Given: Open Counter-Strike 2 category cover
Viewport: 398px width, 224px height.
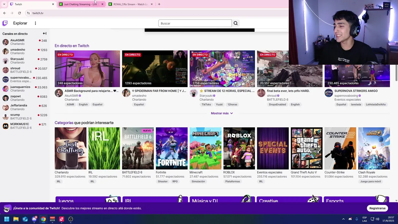Looking at the screenshot, I should tap(340, 148).
